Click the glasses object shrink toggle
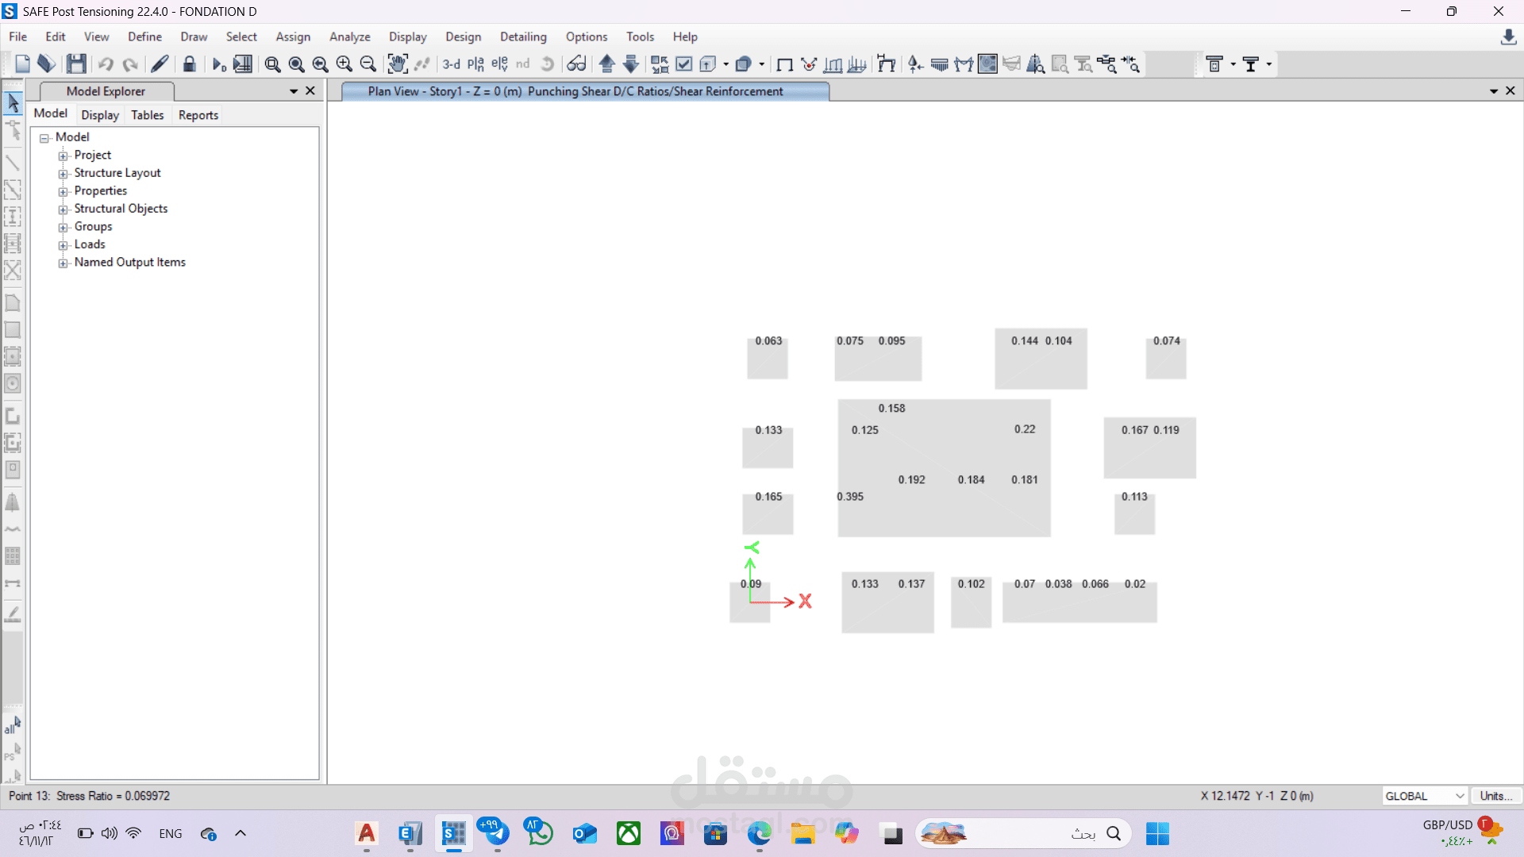 click(576, 64)
